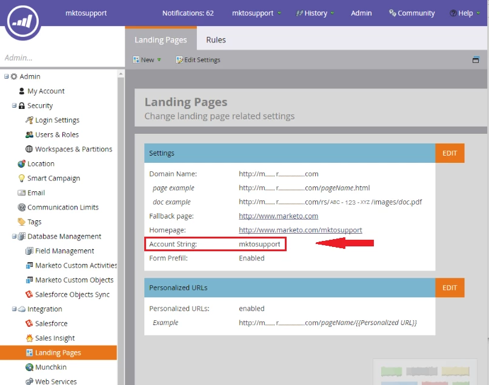Screen dimensions: 489x385
Task: Click the Communication Limits icon
Action: 22,207
